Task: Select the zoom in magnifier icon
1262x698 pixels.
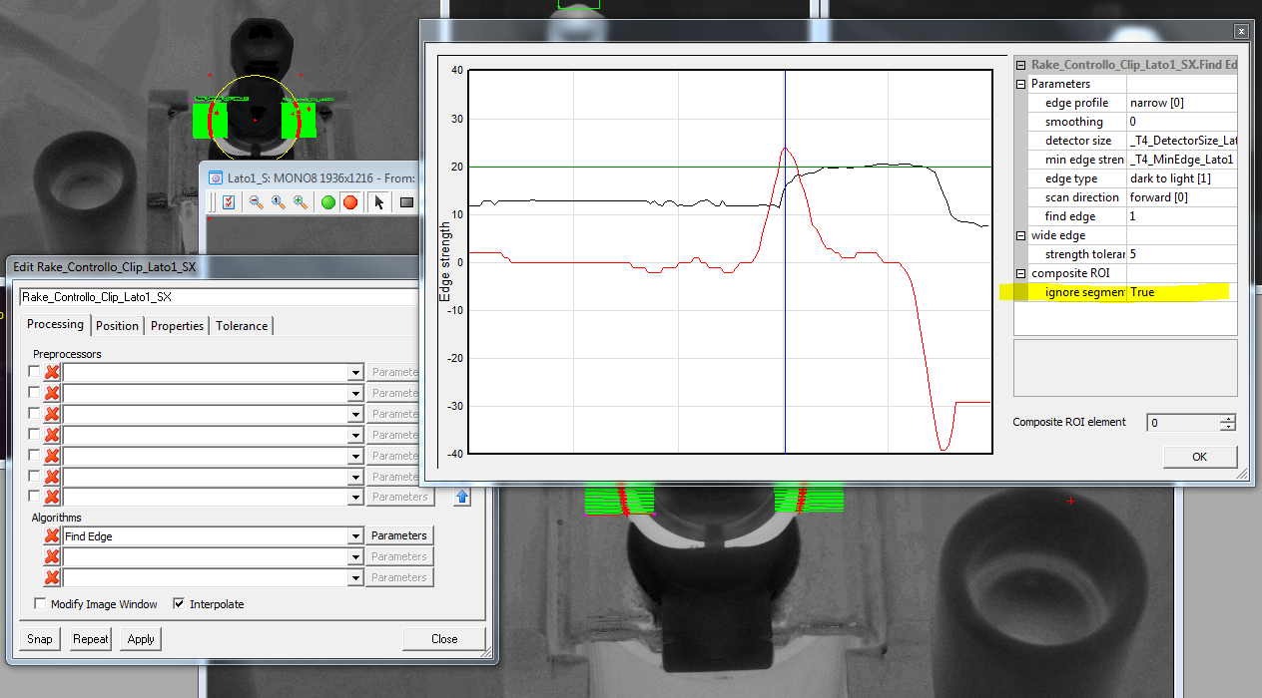Action: 301,202
